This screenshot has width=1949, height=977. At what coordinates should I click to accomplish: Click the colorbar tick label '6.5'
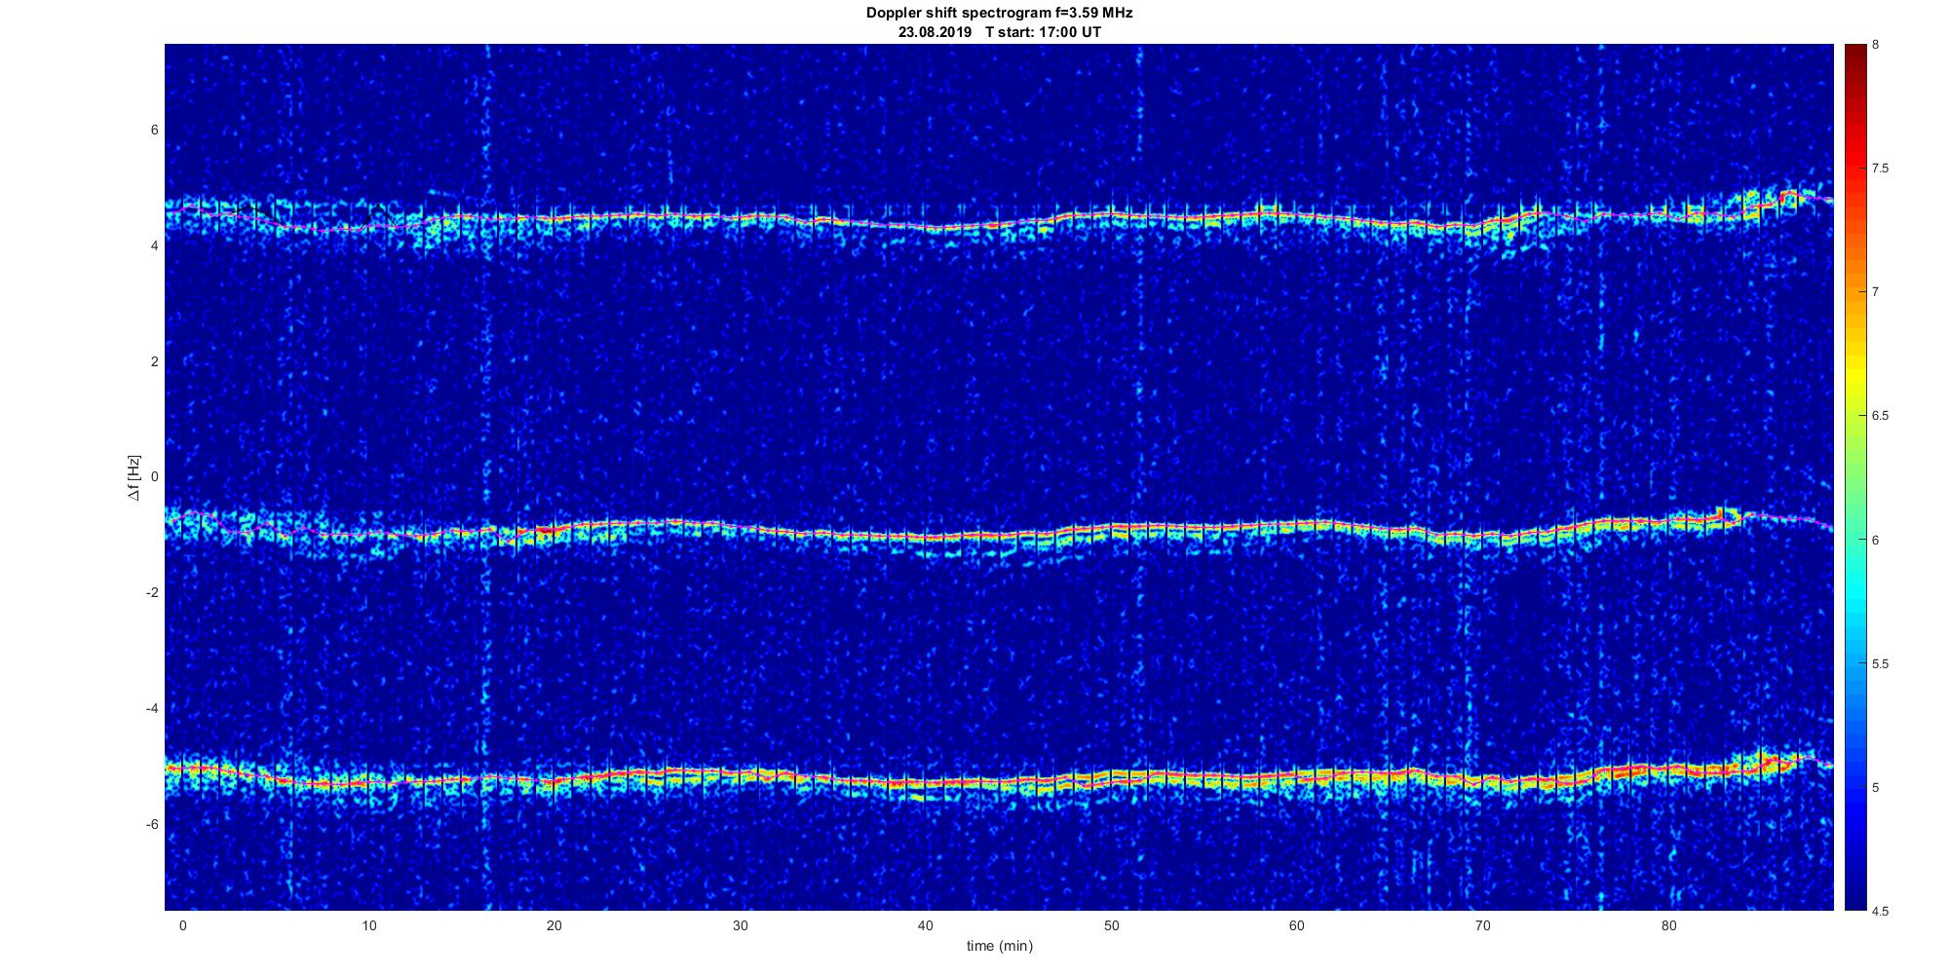[x=1880, y=416]
